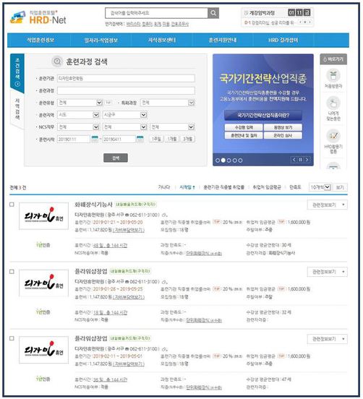Click the HRD-Net logo
The image size is (363, 399).
(38, 17)
